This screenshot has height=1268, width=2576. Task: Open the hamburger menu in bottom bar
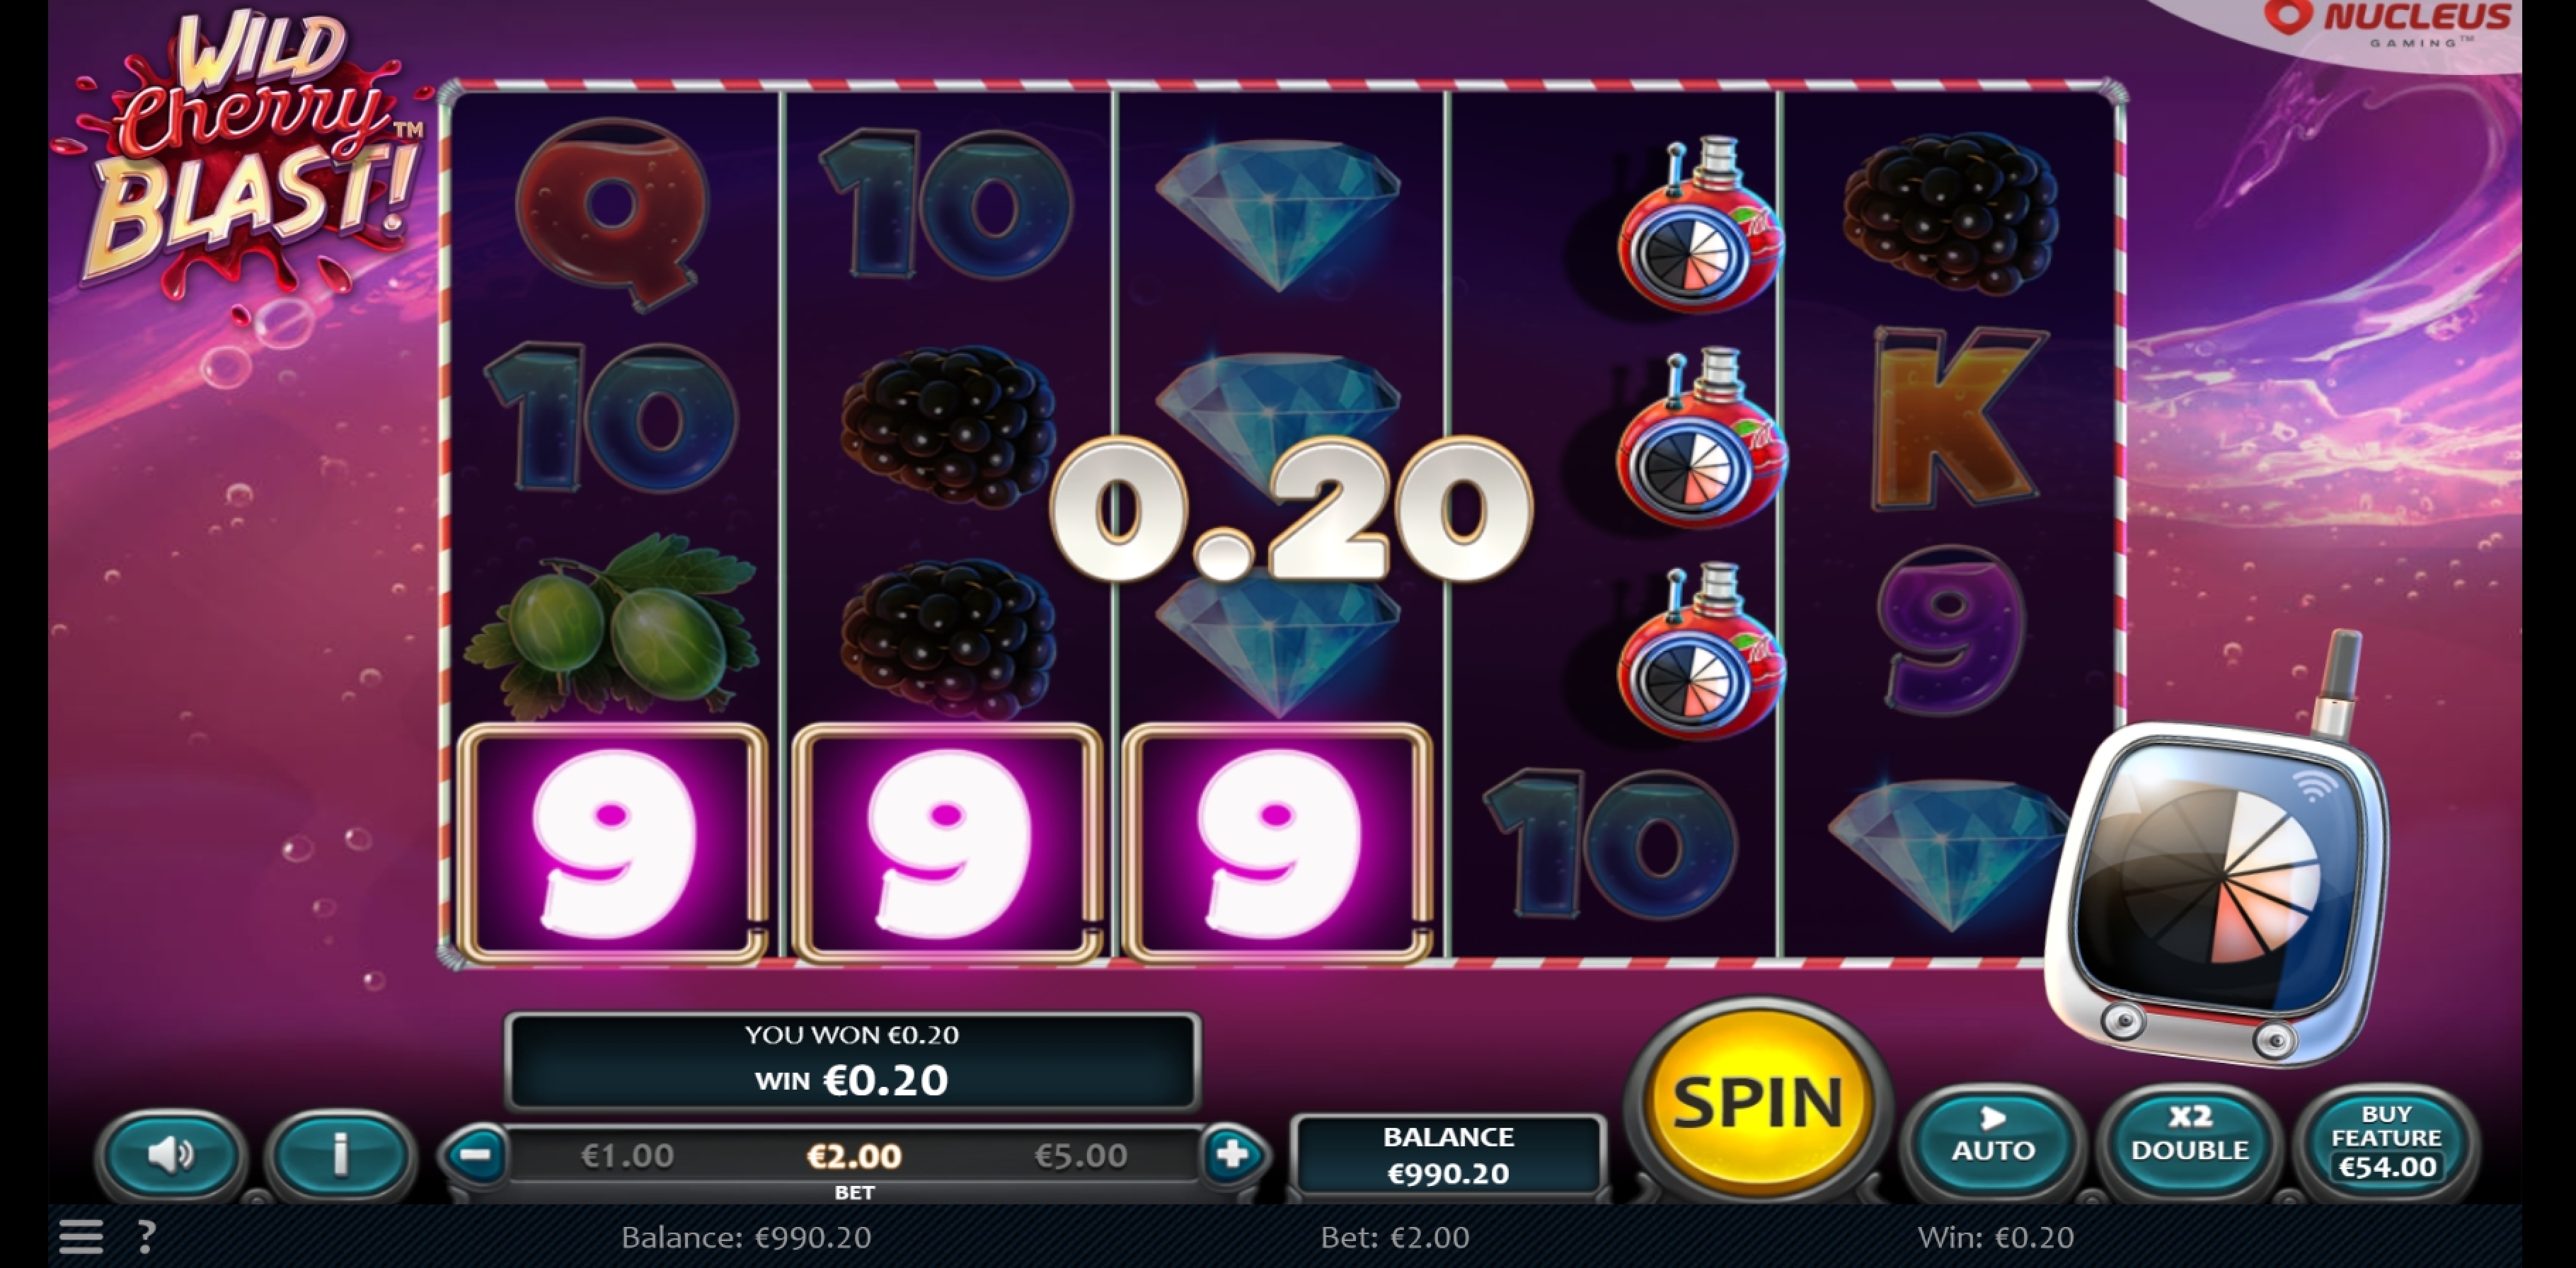click(x=81, y=1237)
